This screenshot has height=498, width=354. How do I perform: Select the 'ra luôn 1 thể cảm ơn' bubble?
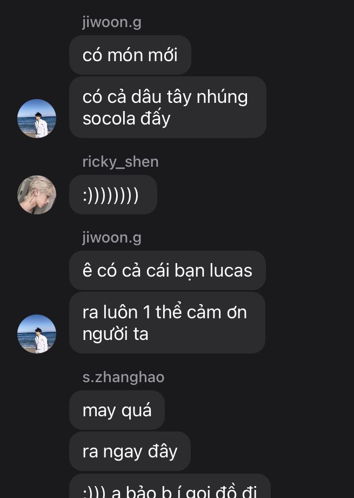click(167, 323)
